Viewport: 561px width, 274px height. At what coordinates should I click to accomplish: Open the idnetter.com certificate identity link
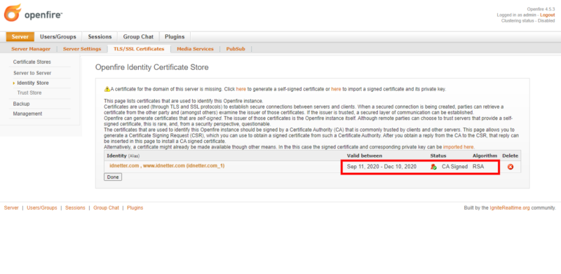[x=167, y=165]
